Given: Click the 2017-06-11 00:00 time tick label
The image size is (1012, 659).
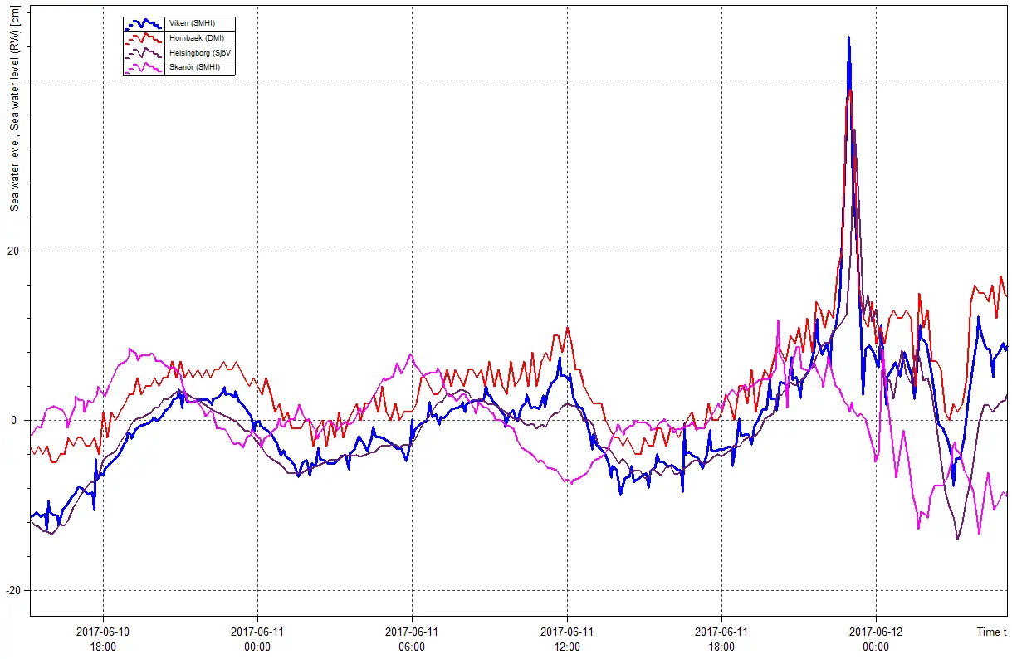Looking at the screenshot, I should (x=257, y=639).
